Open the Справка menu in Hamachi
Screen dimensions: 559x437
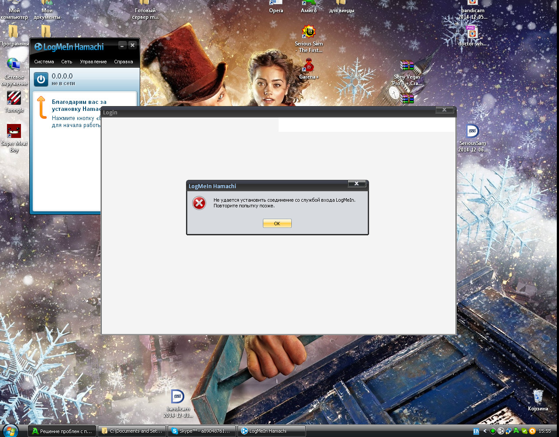click(x=124, y=62)
